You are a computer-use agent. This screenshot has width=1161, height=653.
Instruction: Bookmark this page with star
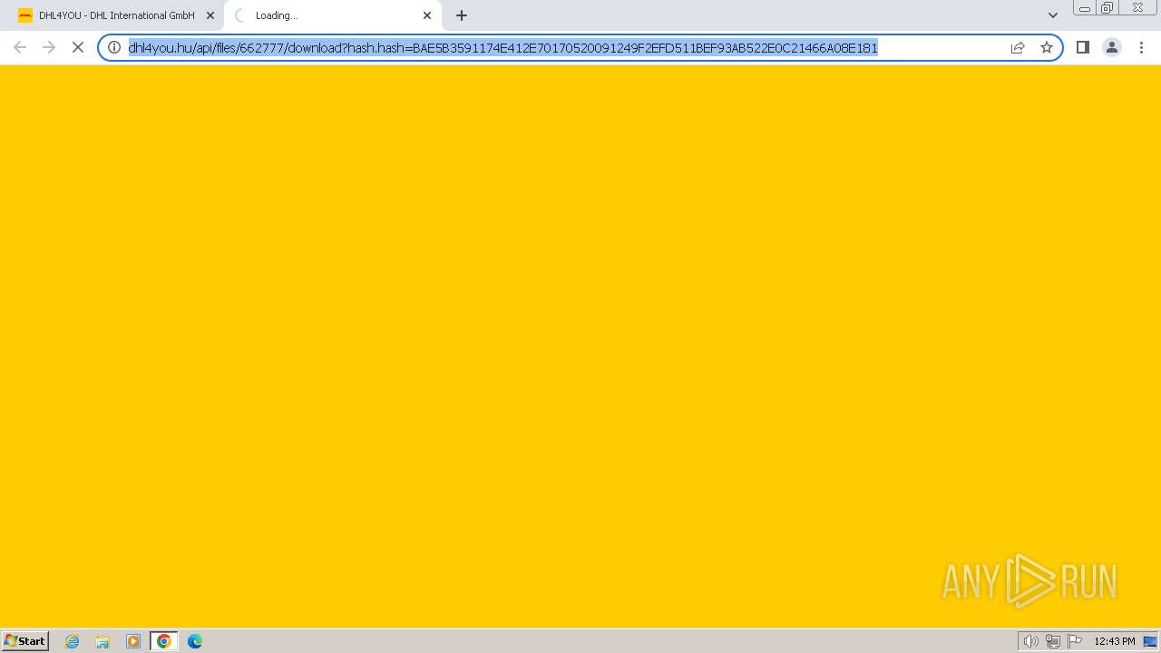point(1047,47)
